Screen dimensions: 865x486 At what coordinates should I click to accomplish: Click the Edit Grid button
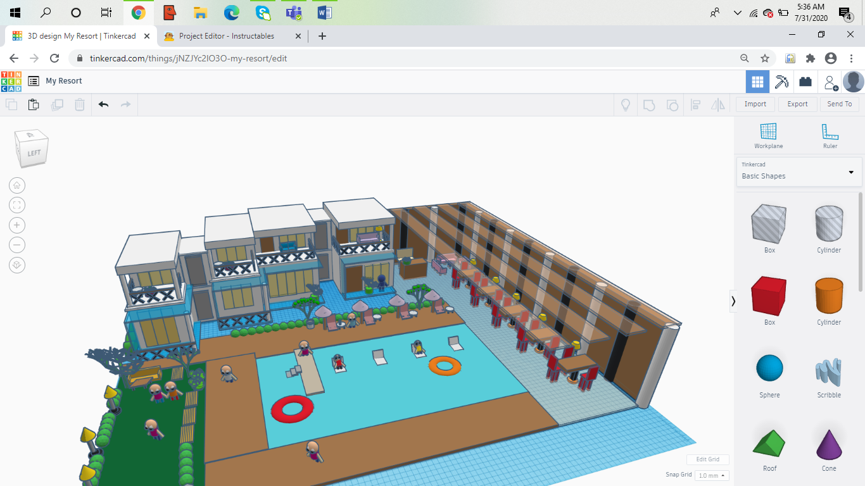(x=708, y=459)
